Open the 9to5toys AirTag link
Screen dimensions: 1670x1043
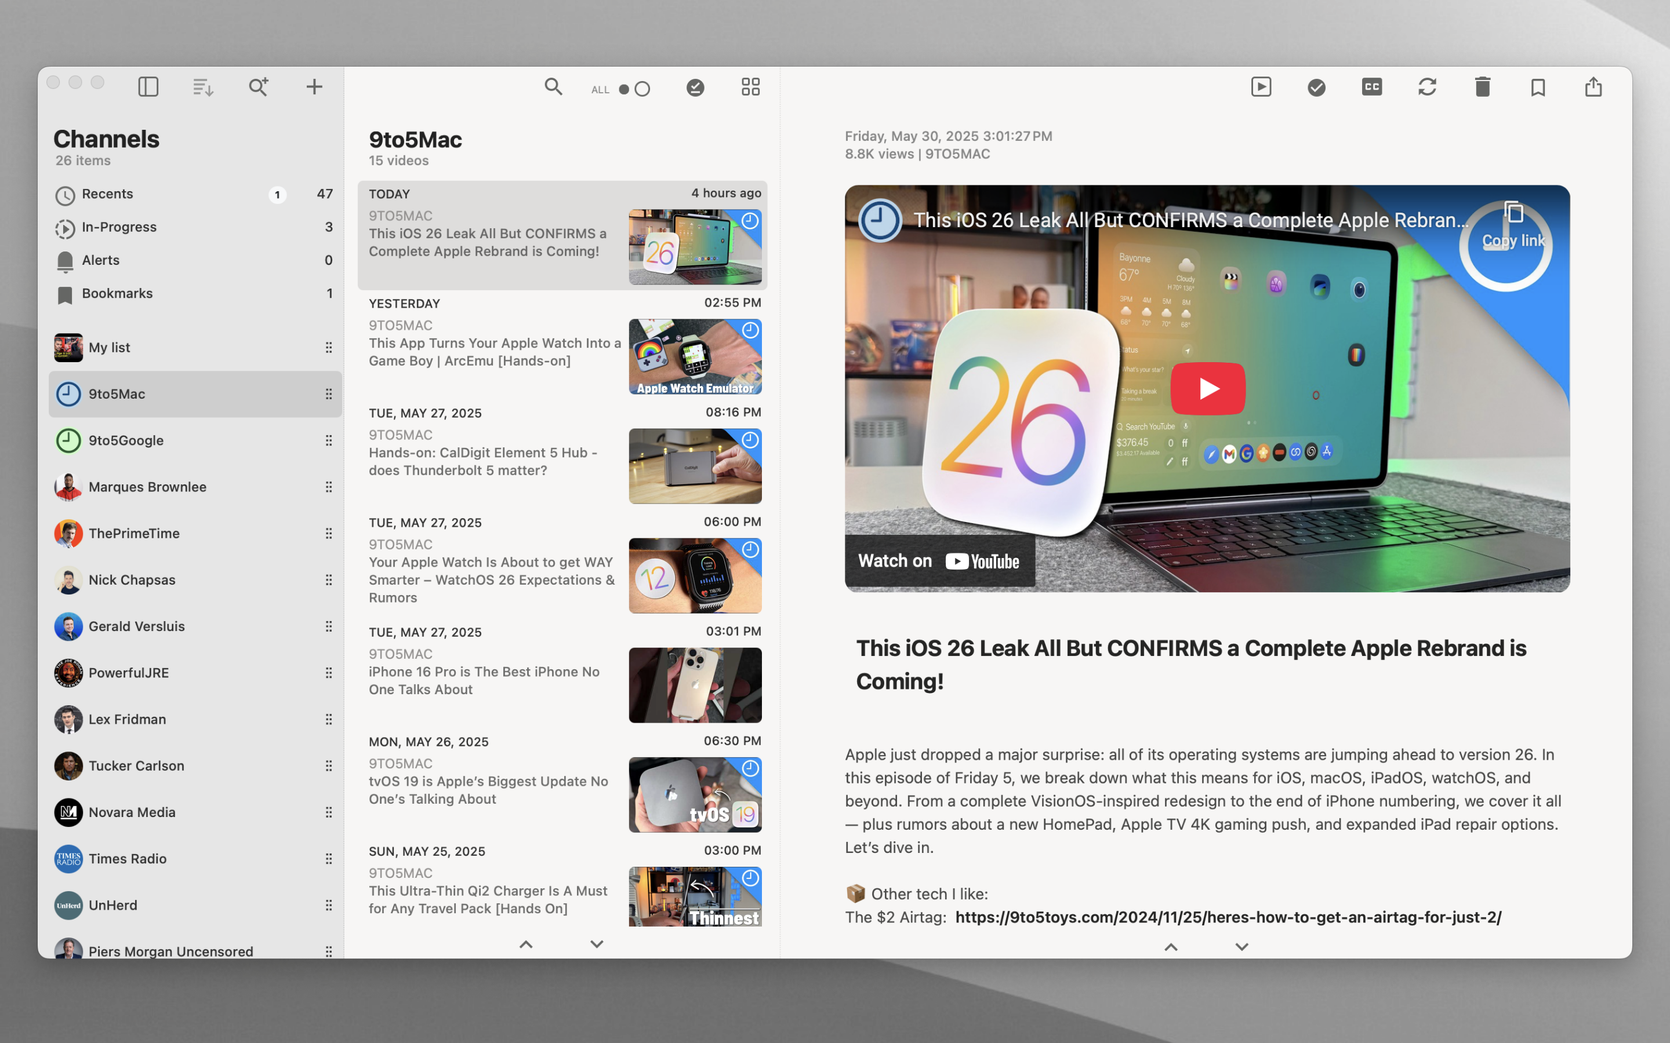pyautogui.click(x=1228, y=917)
